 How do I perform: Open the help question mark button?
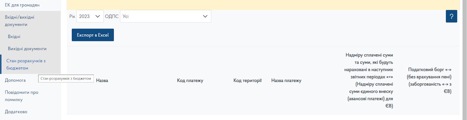tap(451, 16)
